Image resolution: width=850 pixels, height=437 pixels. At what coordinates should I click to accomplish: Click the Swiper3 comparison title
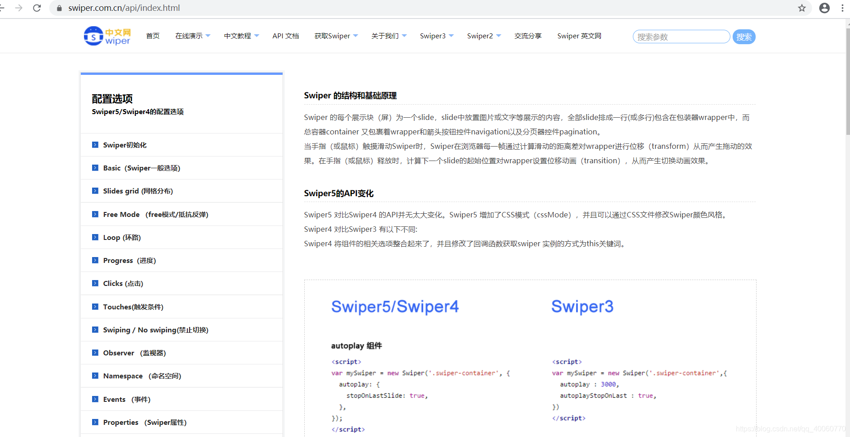(582, 307)
